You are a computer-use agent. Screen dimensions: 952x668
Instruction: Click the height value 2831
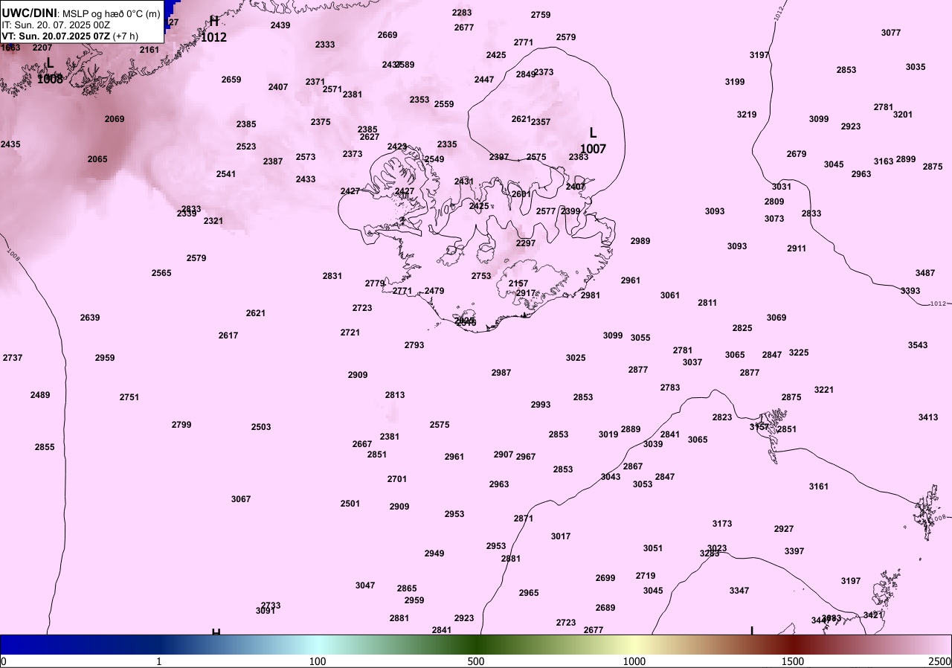[x=332, y=276]
